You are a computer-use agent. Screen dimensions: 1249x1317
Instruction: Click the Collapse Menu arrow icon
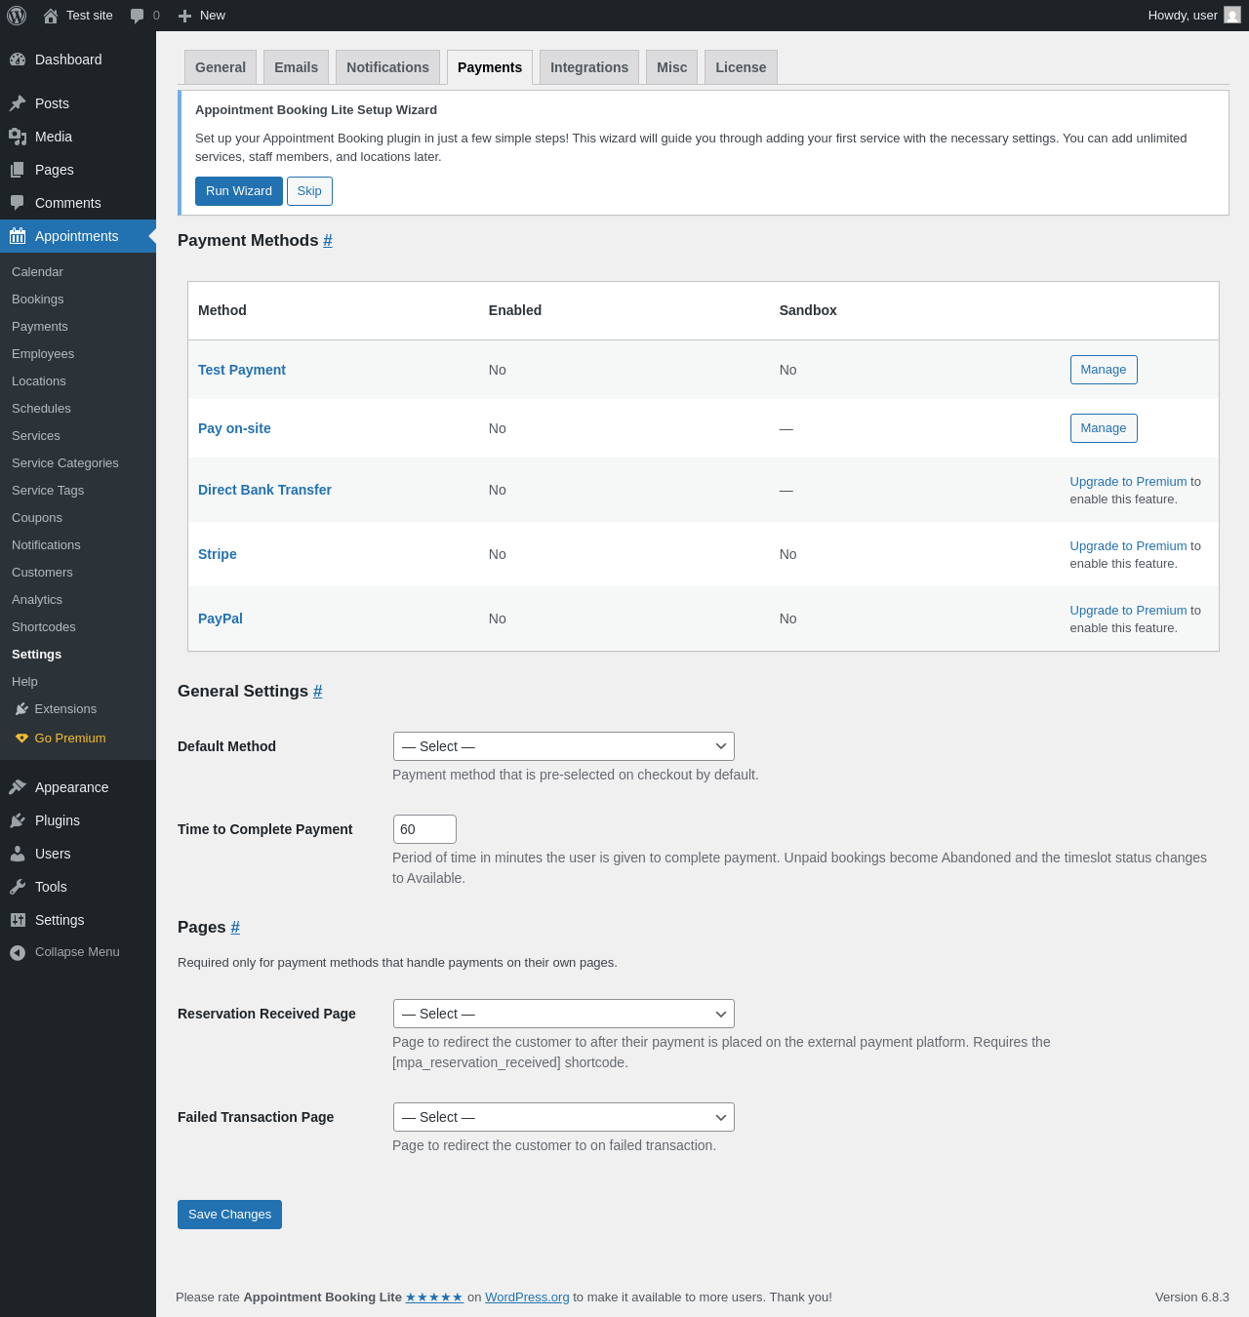tap(18, 952)
